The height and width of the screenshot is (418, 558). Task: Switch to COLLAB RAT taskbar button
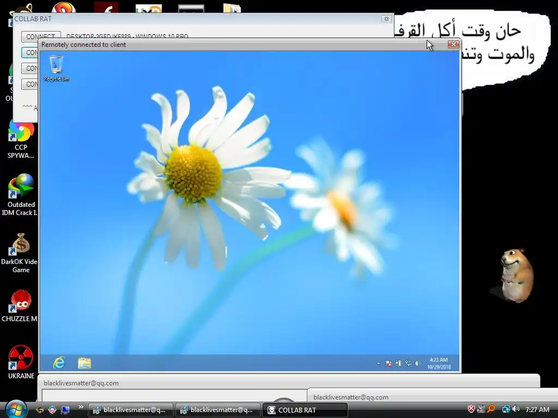pos(305,410)
